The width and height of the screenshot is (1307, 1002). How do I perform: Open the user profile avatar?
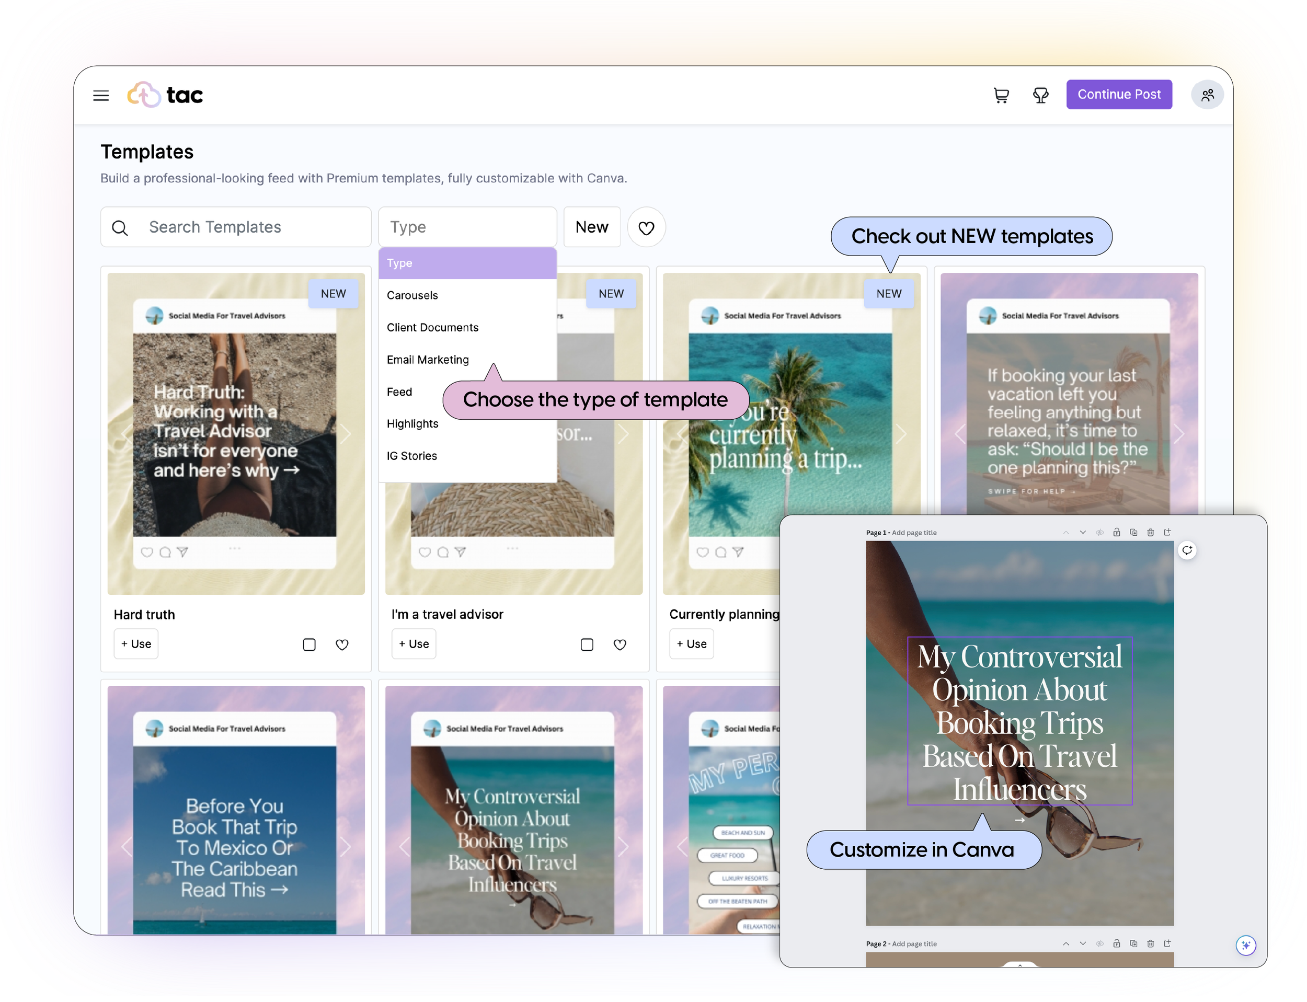pyautogui.click(x=1207, y=96)
